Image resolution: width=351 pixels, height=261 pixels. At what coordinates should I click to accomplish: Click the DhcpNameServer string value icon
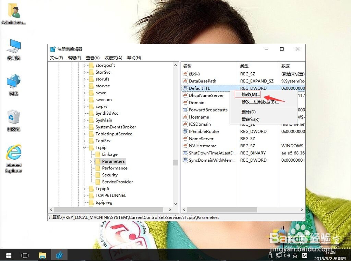185,95
